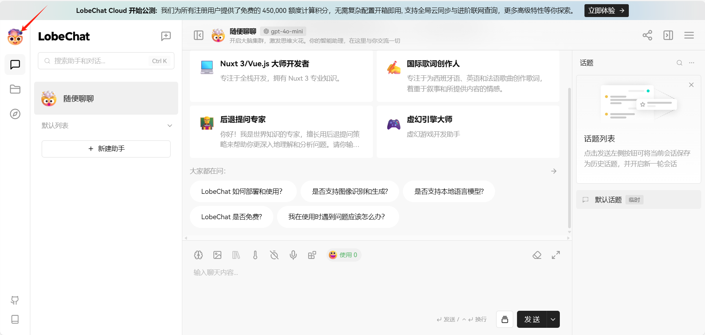
Task: Open the files folder icon in sidebar
Action: click(15, 89)
